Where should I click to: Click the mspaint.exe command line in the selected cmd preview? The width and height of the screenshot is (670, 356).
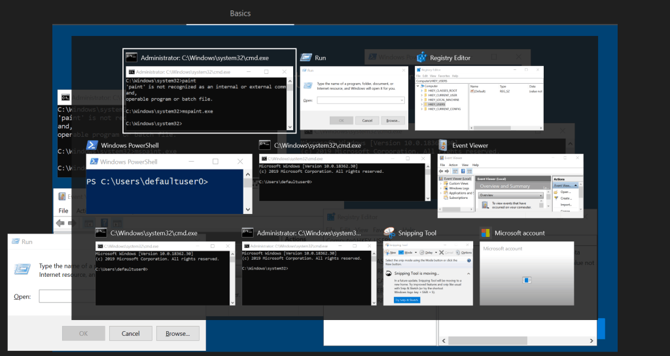point(169,111)
